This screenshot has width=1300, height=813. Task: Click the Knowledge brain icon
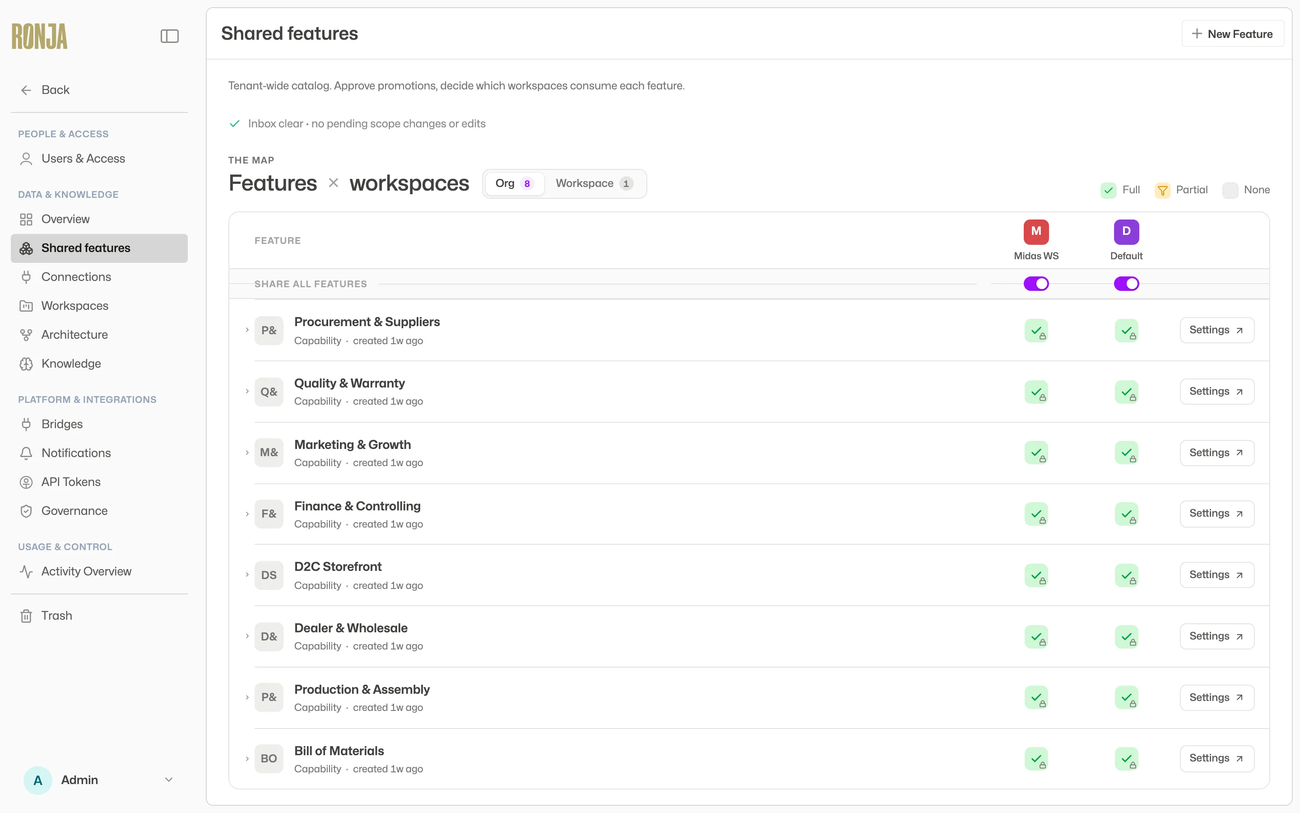pyautogui.click(x=26, y=364)
